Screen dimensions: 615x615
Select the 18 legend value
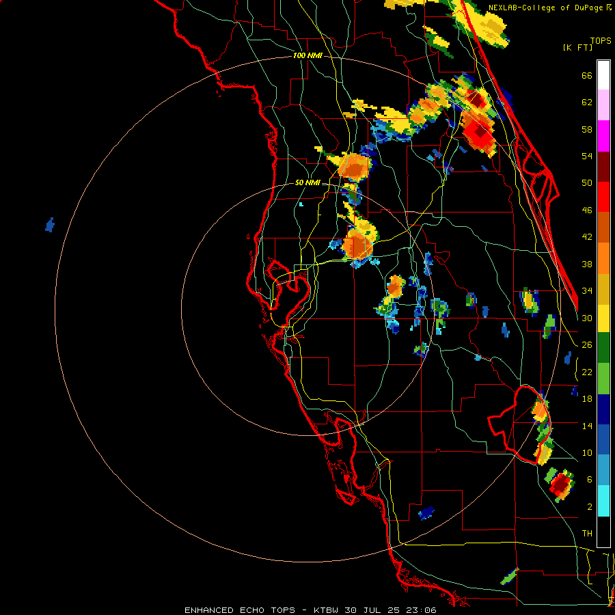click(x=587, y=399)
